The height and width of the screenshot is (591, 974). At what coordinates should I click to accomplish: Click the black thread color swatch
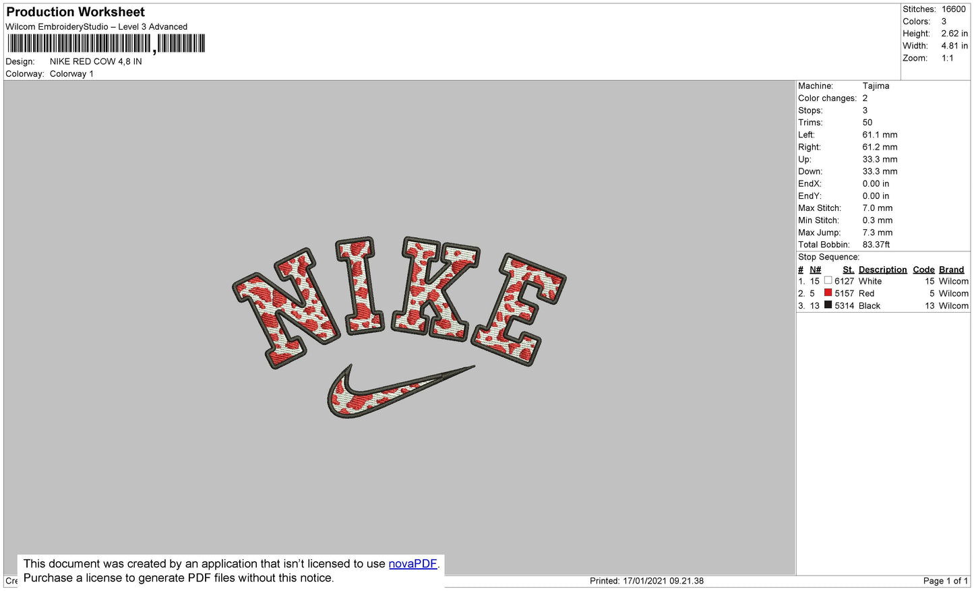tap(828, 305)
